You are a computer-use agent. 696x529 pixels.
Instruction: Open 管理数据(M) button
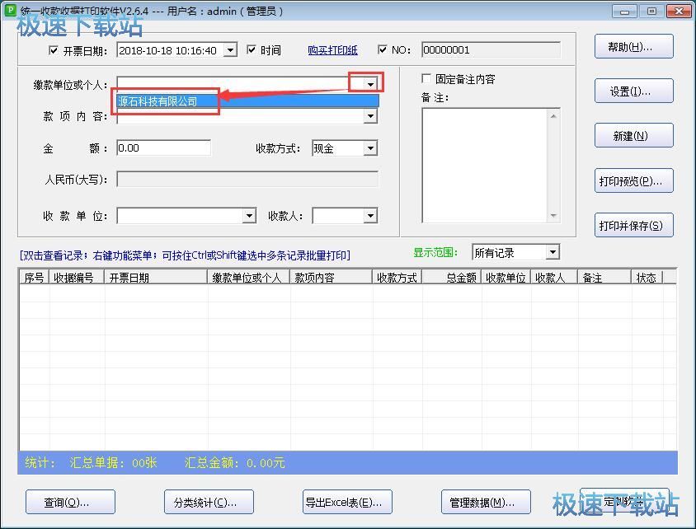coord(486,502)
